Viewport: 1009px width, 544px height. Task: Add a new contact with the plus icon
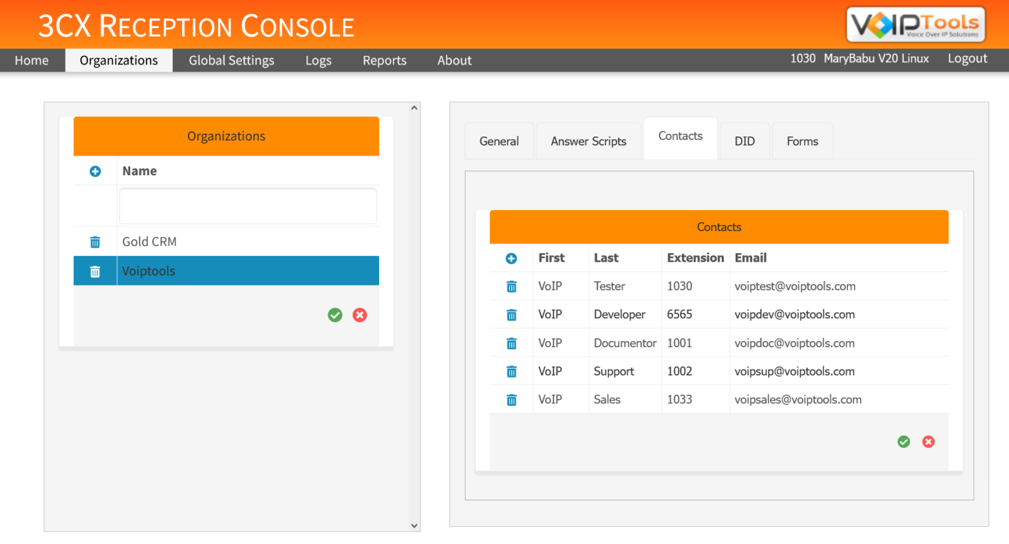[x=511, y=258]
